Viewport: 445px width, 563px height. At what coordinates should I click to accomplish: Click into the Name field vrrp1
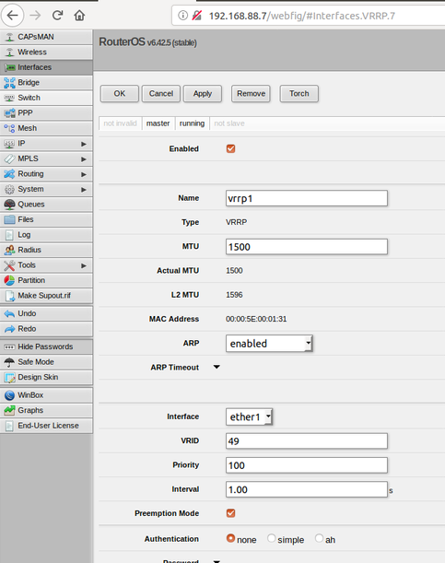pos(307,198)
